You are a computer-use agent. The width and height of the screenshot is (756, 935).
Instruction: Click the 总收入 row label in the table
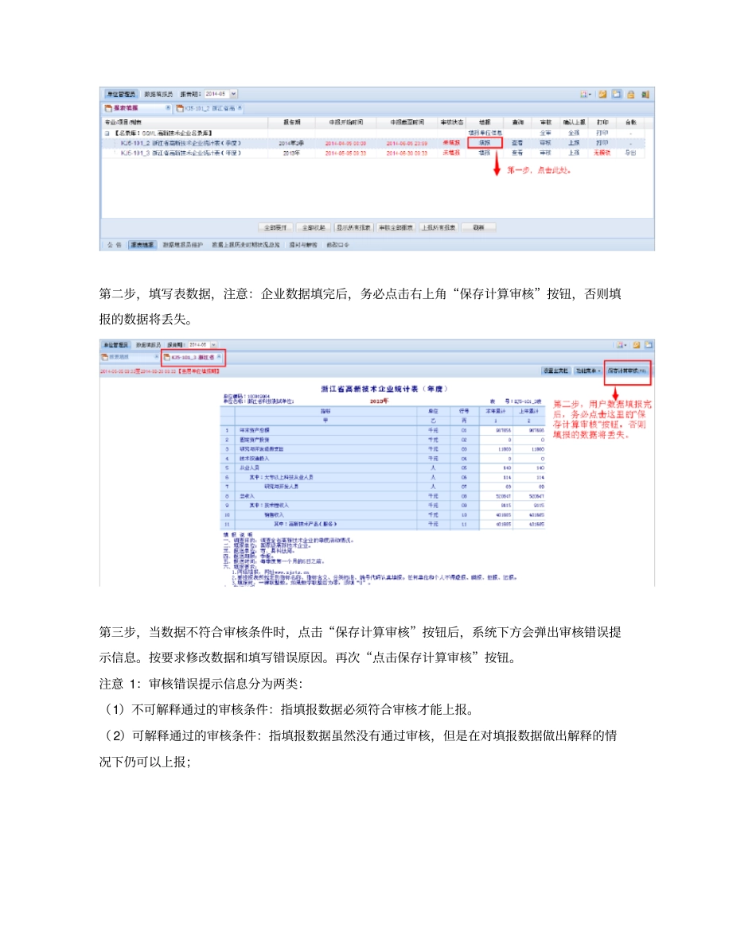[x=247, y=496]
